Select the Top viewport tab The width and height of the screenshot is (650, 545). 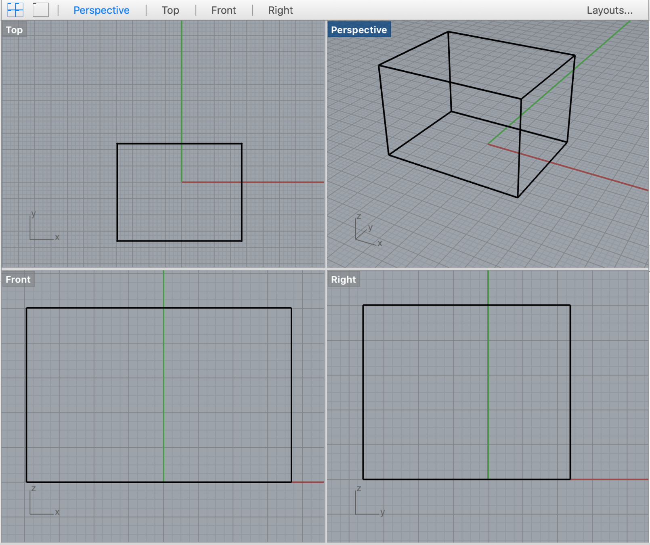pos(170,10)
